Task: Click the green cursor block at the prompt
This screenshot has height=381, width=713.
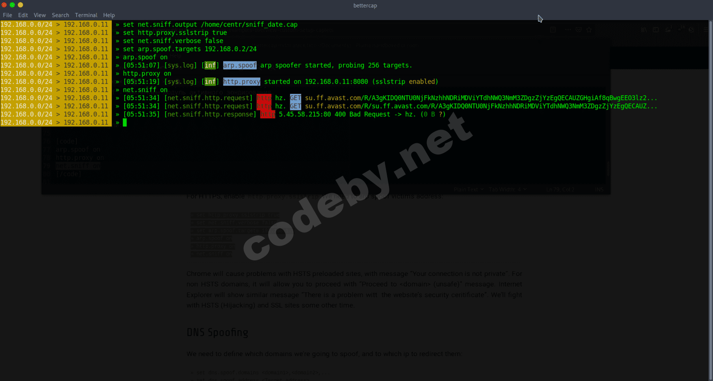Action: (125, 122)
